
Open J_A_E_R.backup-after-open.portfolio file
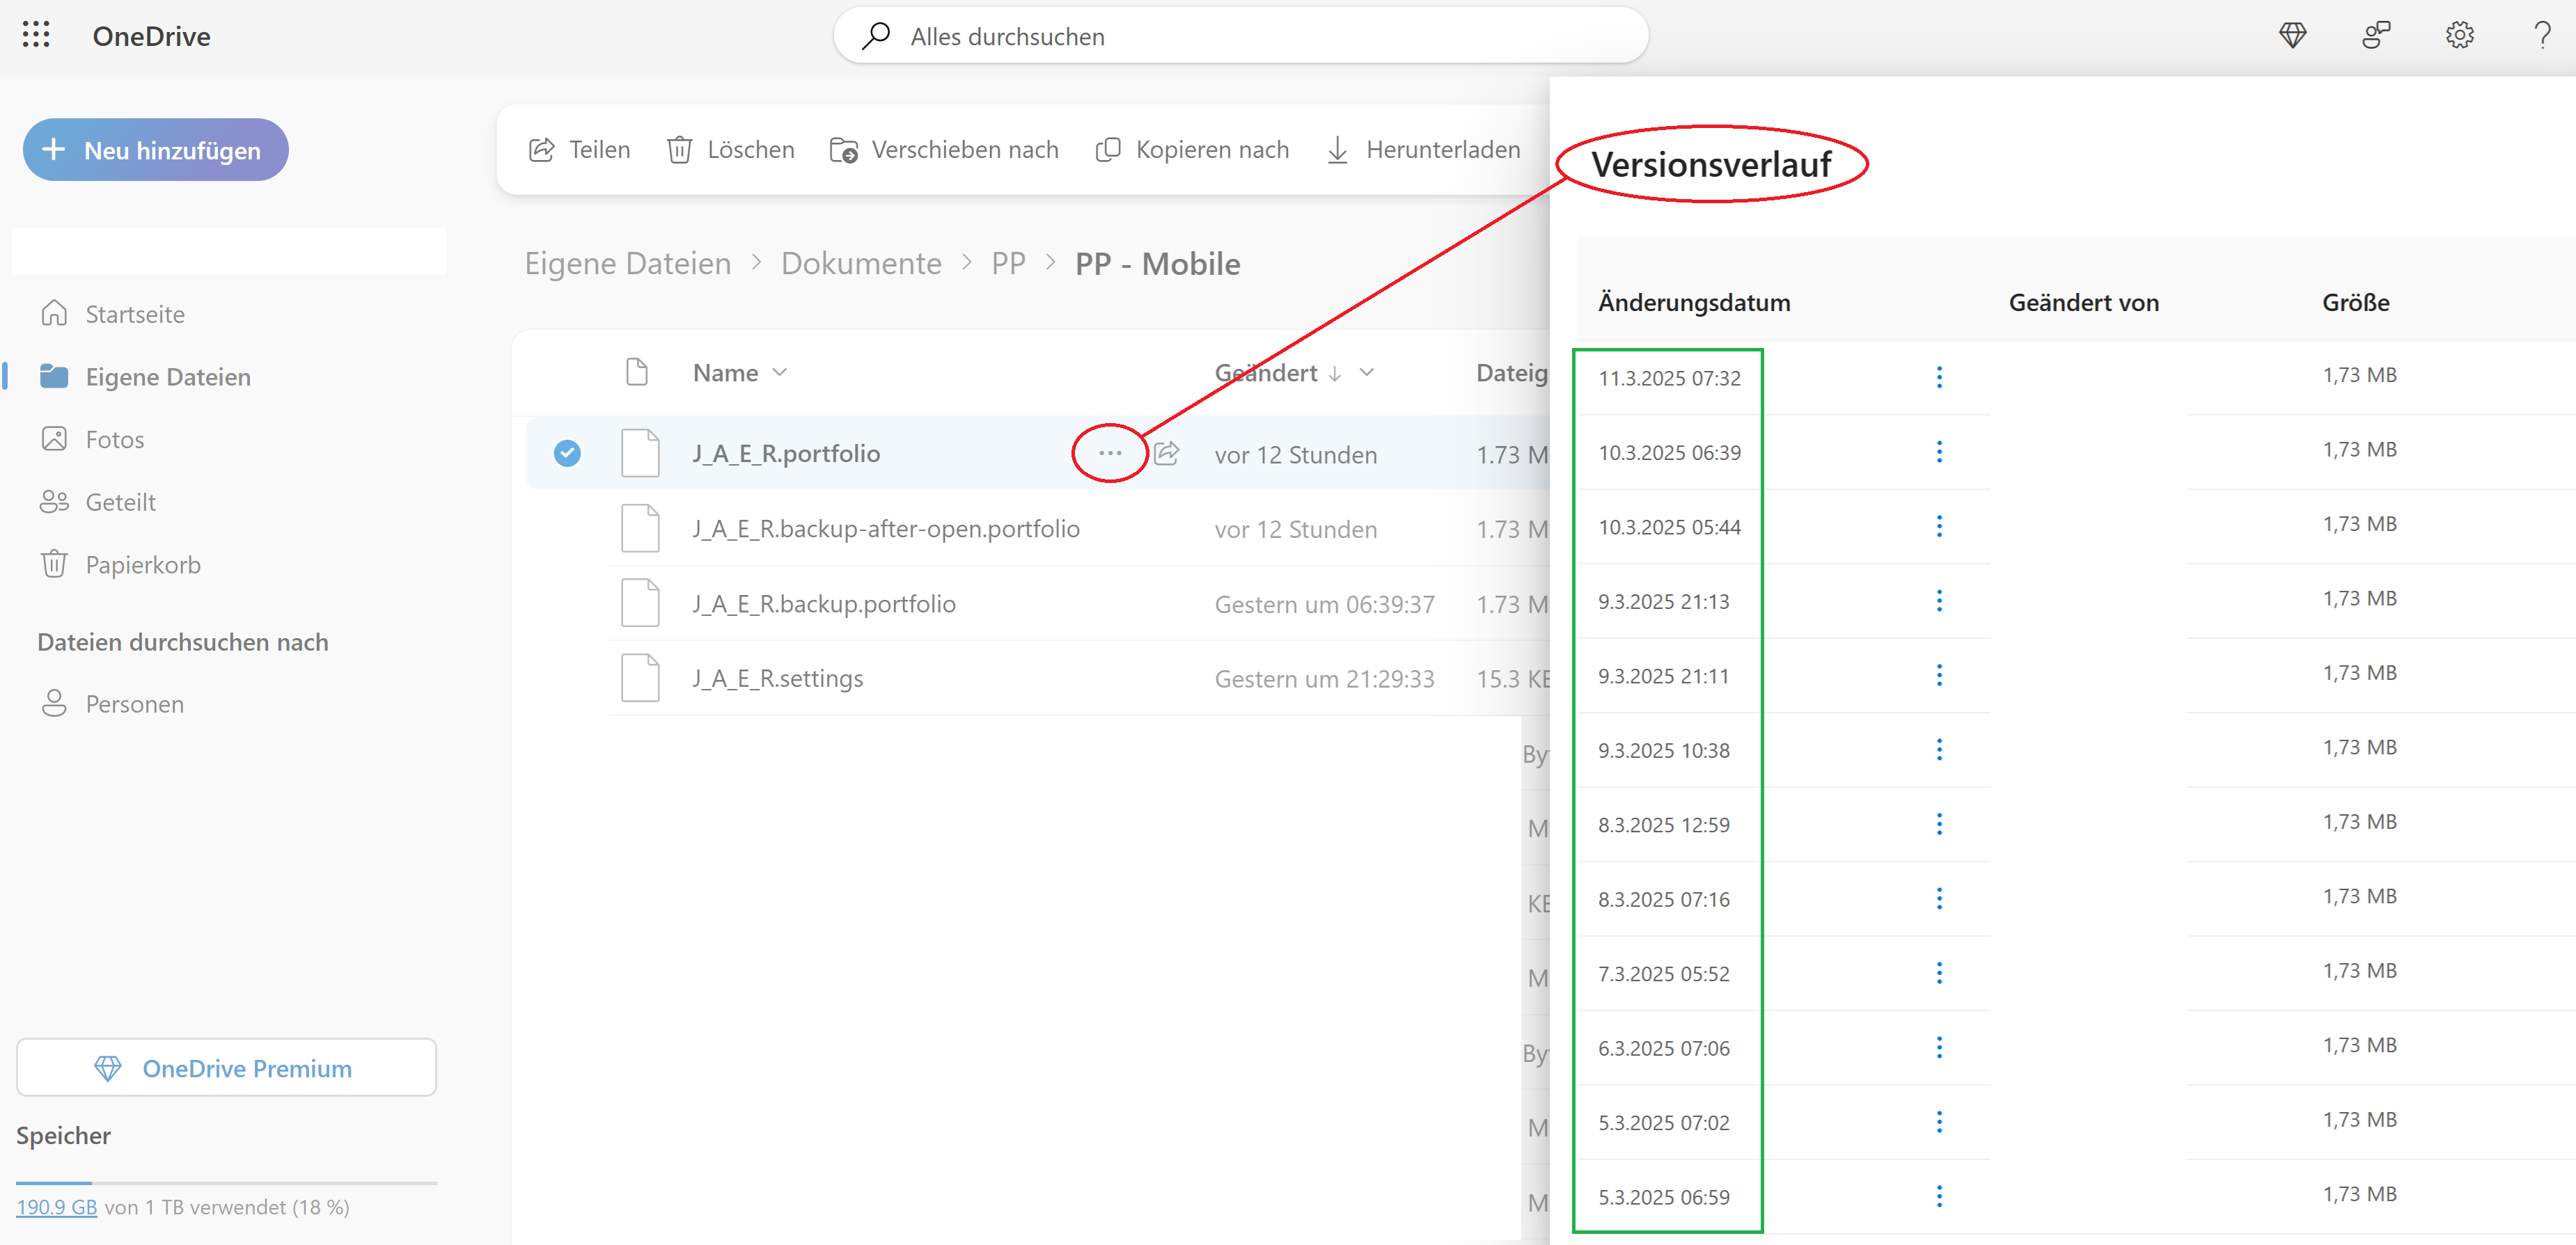[886, 529]
